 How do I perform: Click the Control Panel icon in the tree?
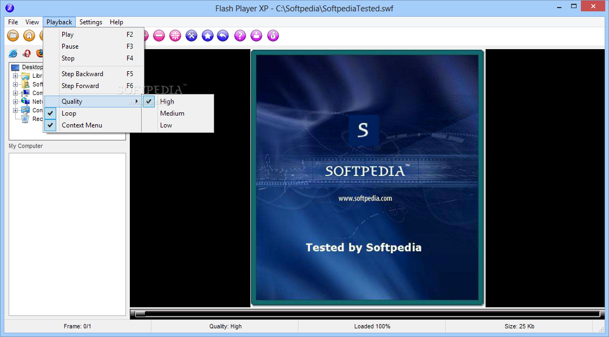pyautogui.click(x=25, y=110)
